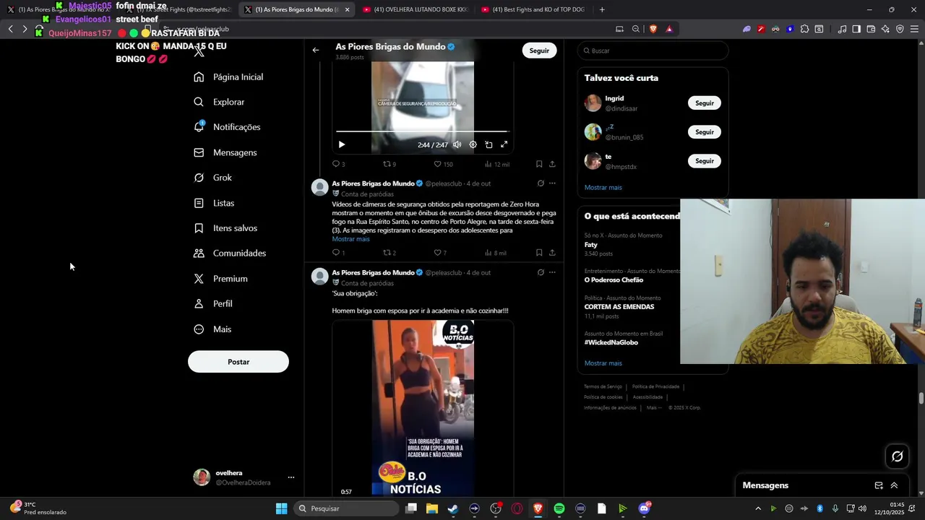Reply to the post with 1 comment
This screenshot has width=925, height=520.
coord(338,253)
